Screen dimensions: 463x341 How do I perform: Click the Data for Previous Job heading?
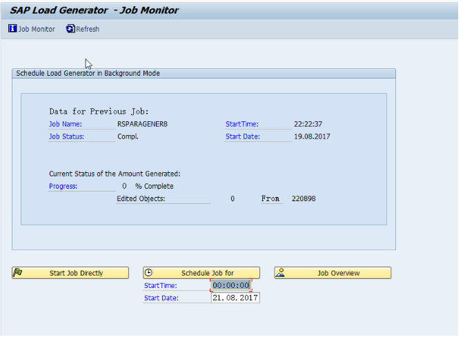99,112
